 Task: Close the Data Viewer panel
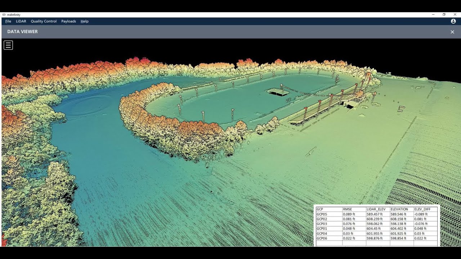coord(452,32)
